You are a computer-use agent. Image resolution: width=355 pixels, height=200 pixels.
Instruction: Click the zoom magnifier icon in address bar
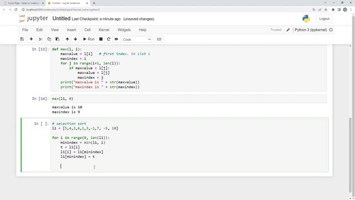click(313, 10)
